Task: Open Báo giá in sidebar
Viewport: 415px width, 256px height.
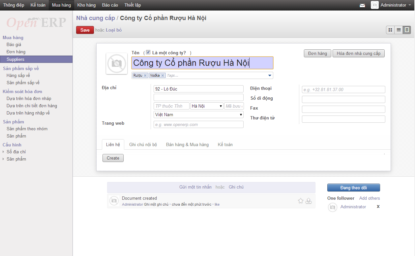Action: click(14, 44)
